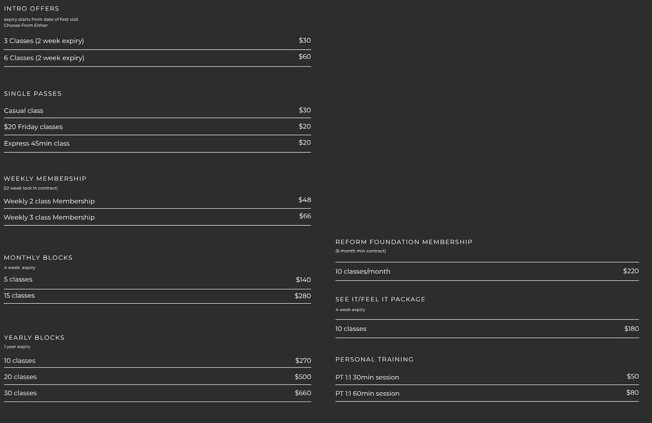Choose the PT 1:1 60min session

487,393
